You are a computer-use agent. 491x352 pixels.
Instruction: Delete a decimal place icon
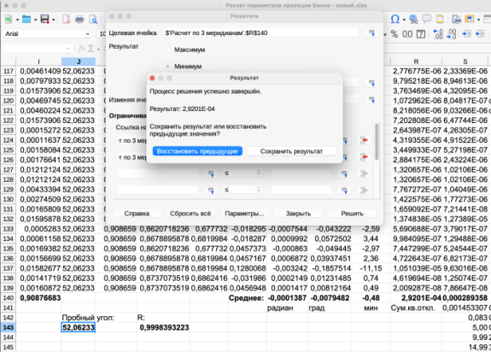click(x=451, y=34)
